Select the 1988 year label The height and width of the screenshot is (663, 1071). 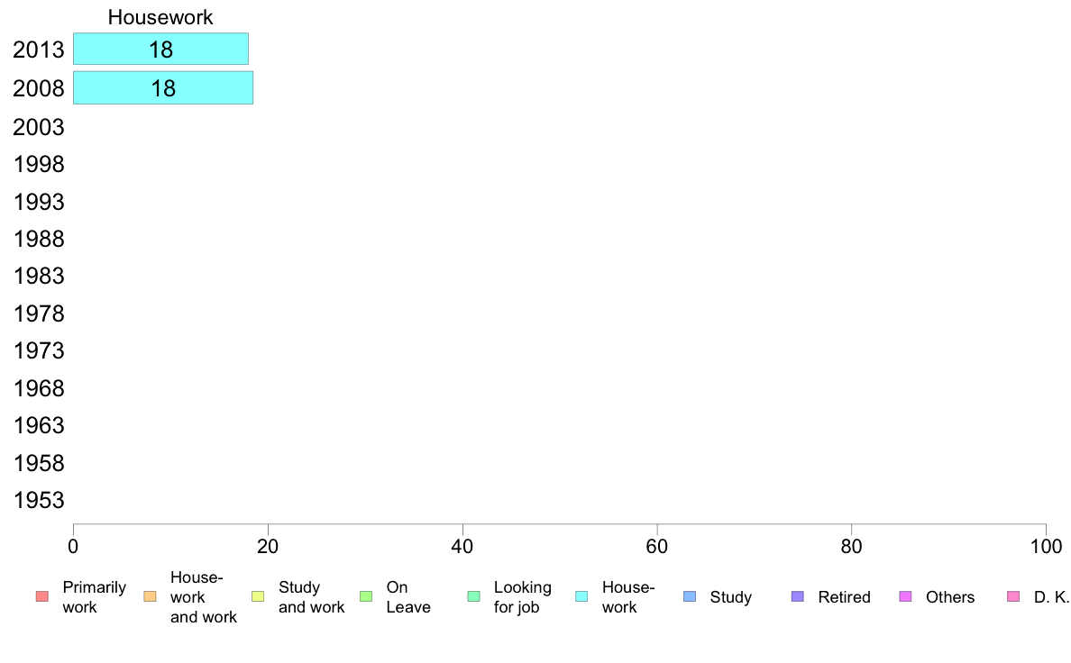point(39,239)
